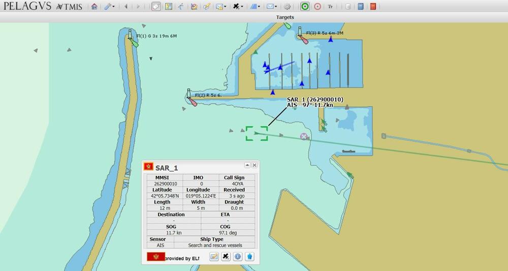Click satellite track icon in SAR_1 panel
This screenshot has height=271, width=508.
click(226, 257)
